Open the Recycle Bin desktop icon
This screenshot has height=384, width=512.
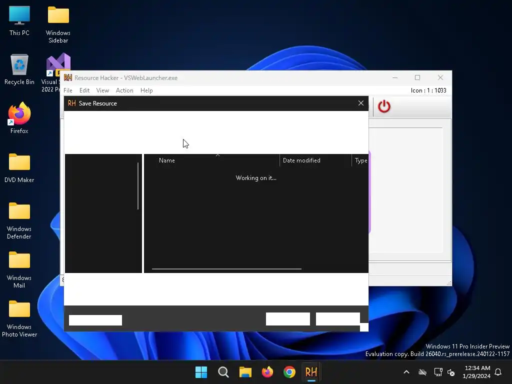coord(19,69)
